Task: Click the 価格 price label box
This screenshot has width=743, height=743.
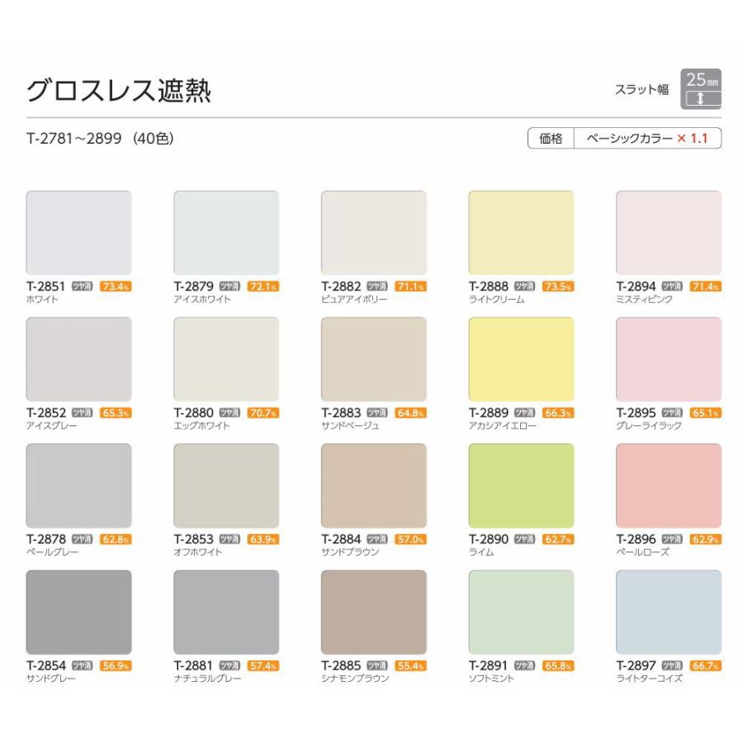Action: coord(551,139)
